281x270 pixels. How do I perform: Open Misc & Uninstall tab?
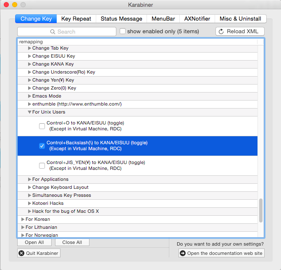click(241, 19)
